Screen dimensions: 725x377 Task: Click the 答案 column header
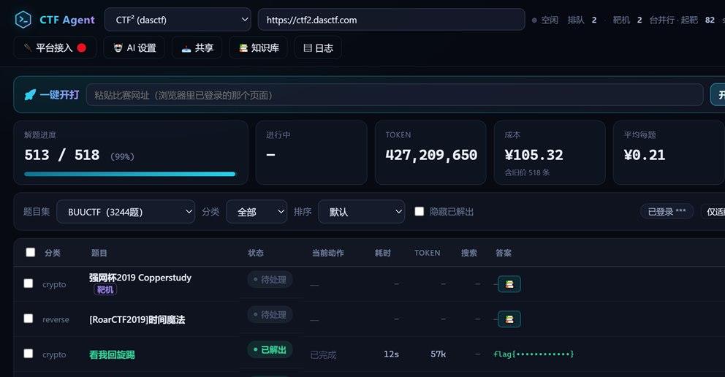tap(504, 253)
